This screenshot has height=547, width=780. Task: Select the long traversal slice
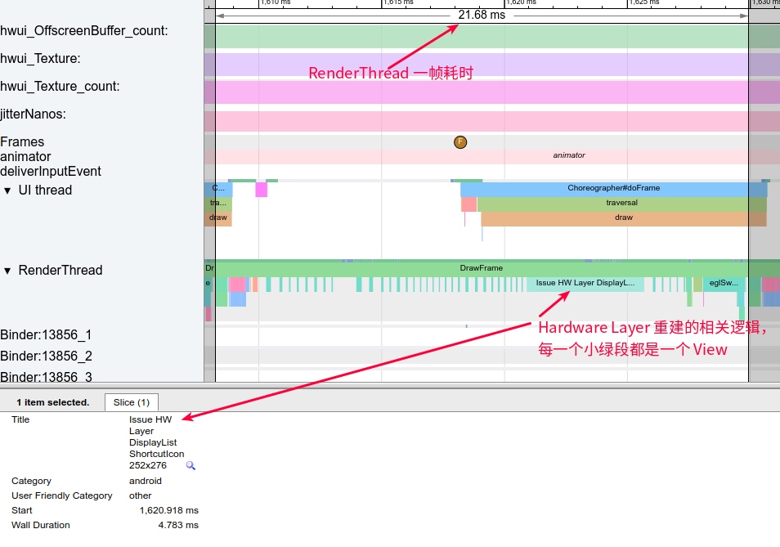[621, 203]
